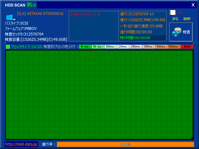This screenshot has width=199, height=149.
Task: Close the HDD Scan window
Action: tap(192, 5)
